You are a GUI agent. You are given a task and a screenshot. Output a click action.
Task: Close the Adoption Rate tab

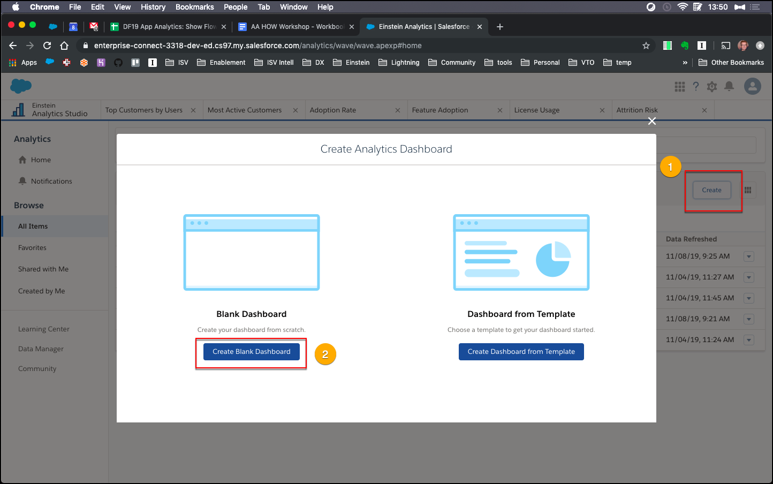[x=398, y=110]
